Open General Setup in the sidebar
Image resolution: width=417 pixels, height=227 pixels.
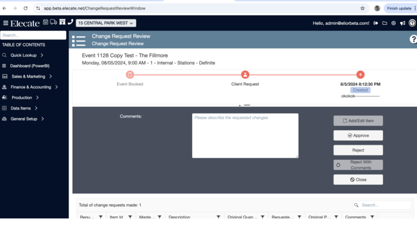pyautogui.click(x=24, y=119)
